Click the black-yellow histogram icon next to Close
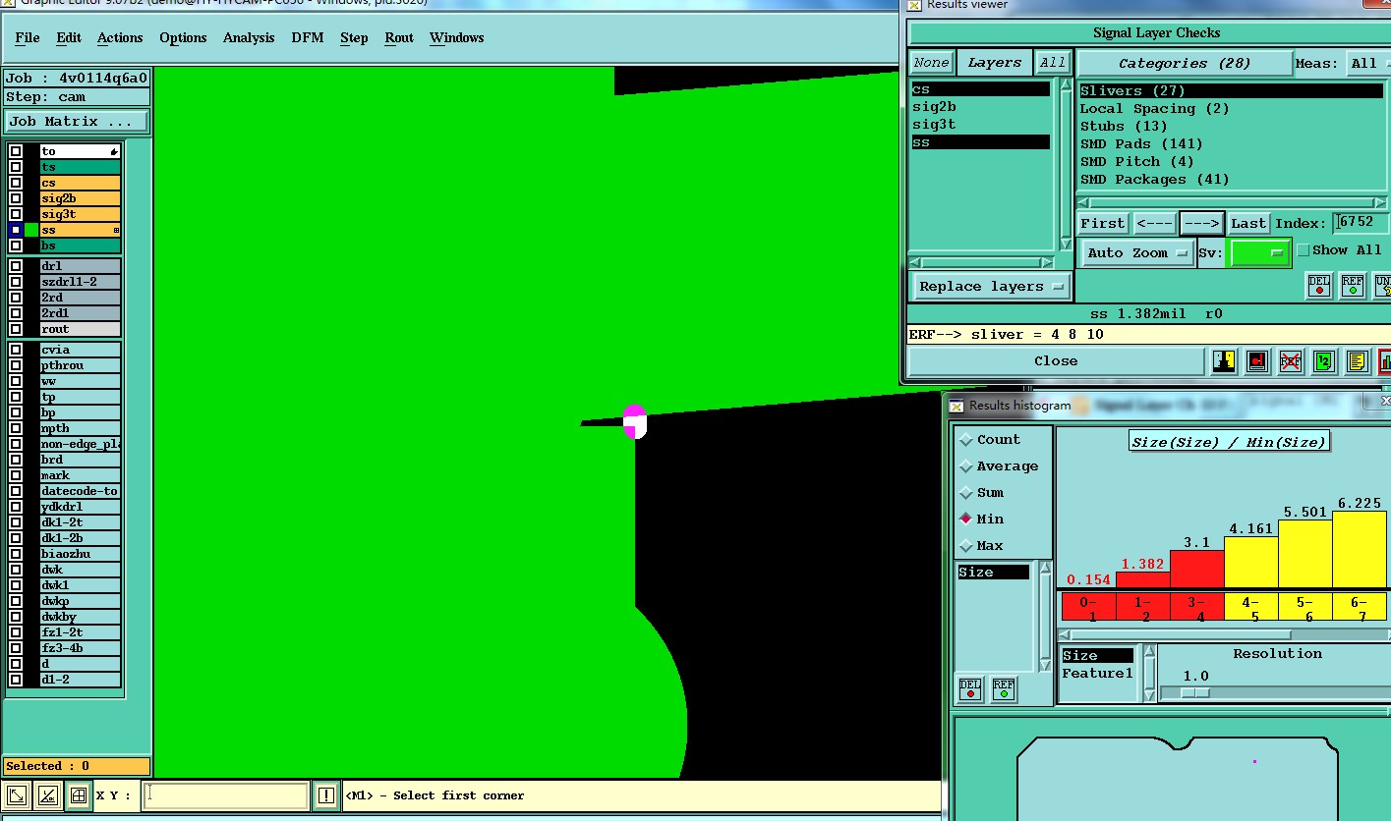 click(1224, 361)
